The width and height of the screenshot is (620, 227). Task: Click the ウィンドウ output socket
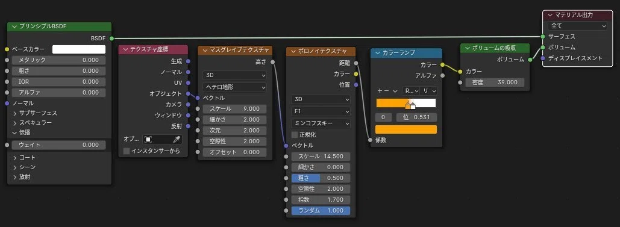click(188, 115)
